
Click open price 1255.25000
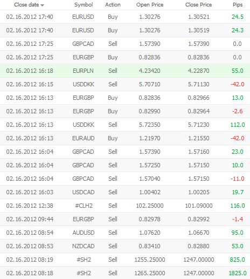(150, 260)
